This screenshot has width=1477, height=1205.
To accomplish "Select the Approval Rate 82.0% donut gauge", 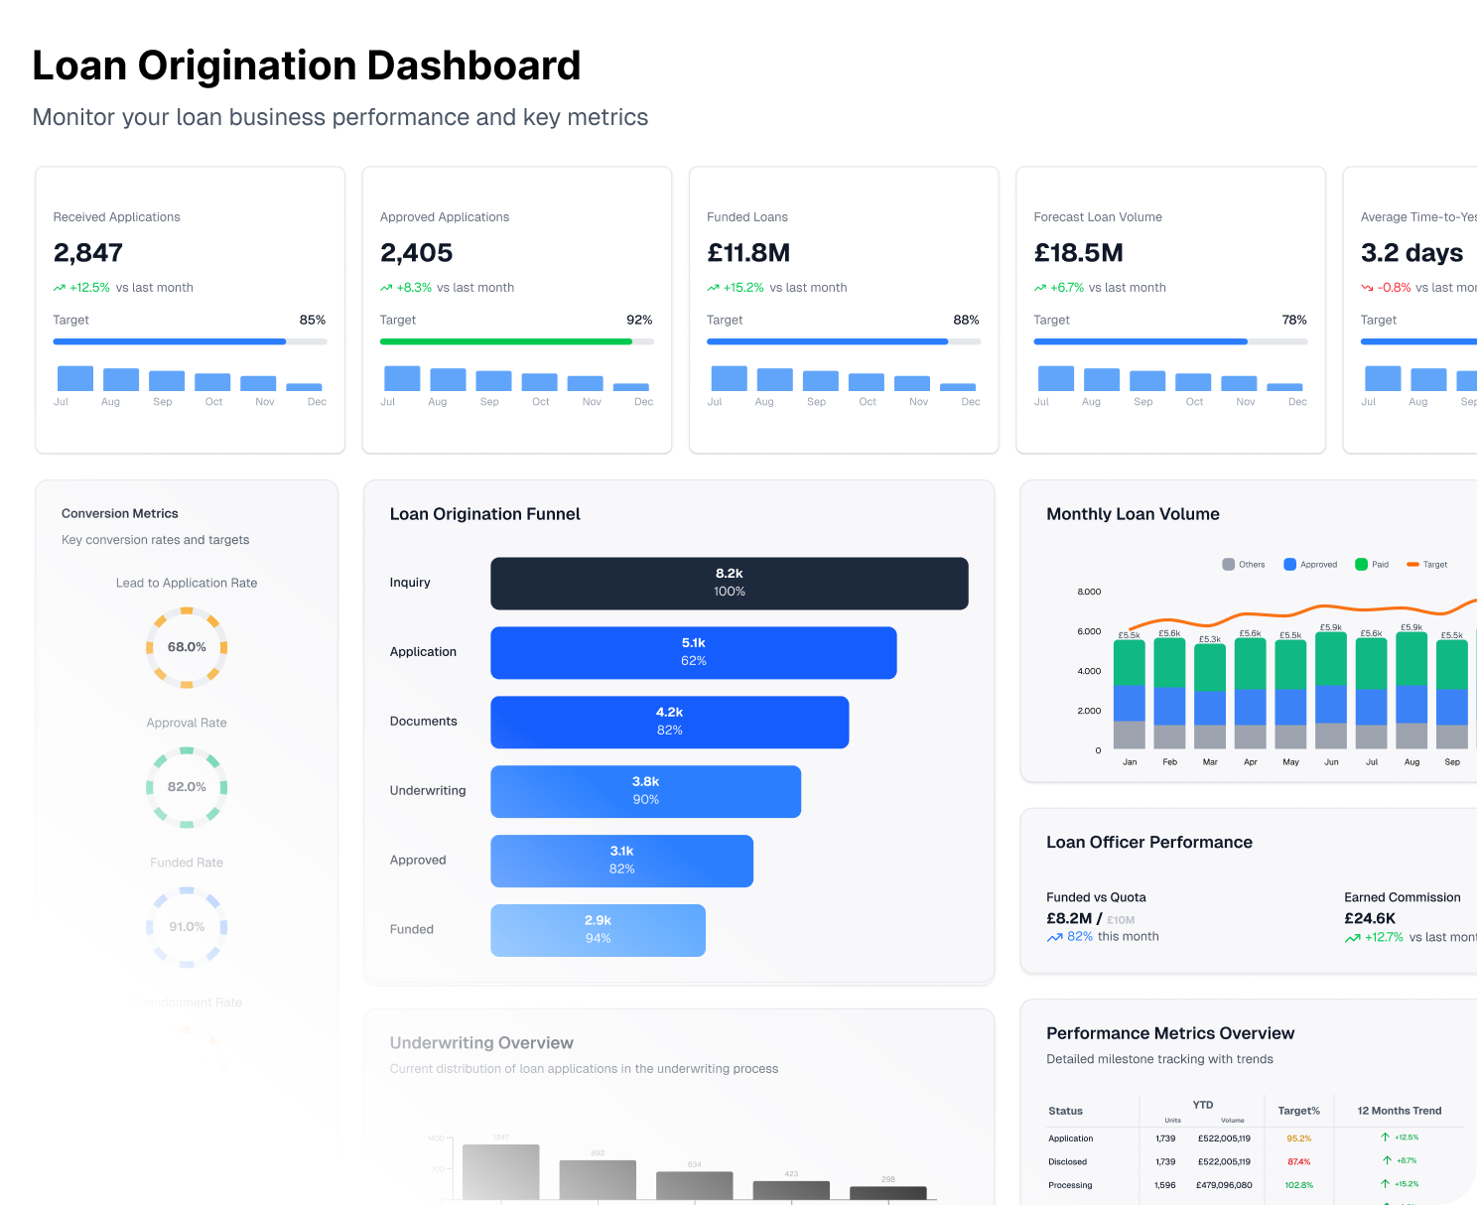I will pos(187,787).
